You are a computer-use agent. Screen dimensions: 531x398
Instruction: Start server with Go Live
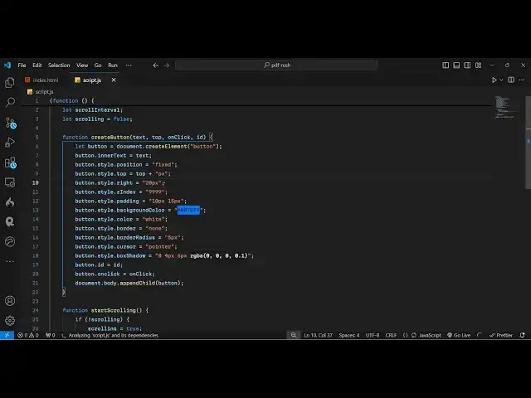[459, 335]
